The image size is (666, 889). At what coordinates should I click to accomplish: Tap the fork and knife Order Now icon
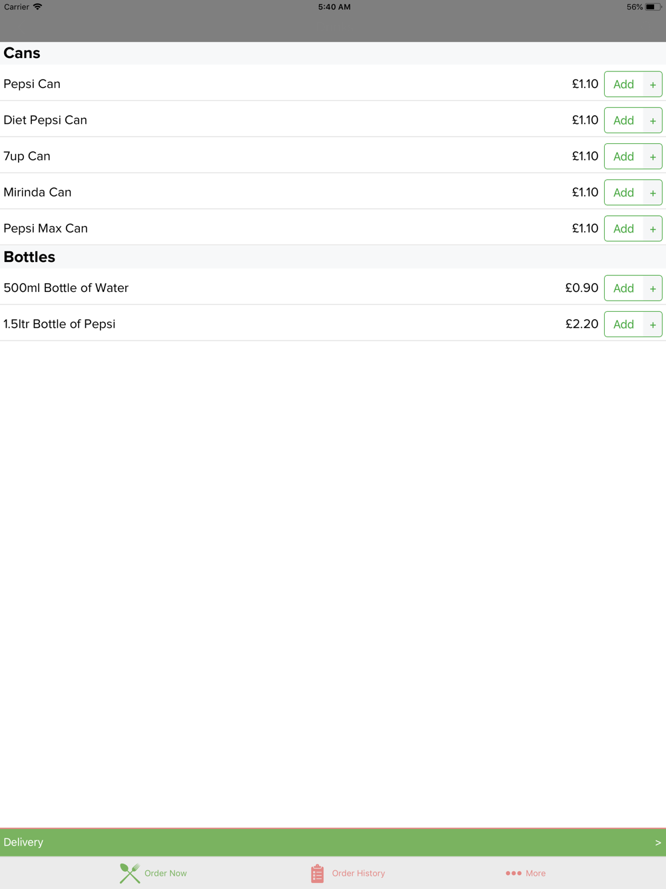pyautogui.click(x=130, y=873)
